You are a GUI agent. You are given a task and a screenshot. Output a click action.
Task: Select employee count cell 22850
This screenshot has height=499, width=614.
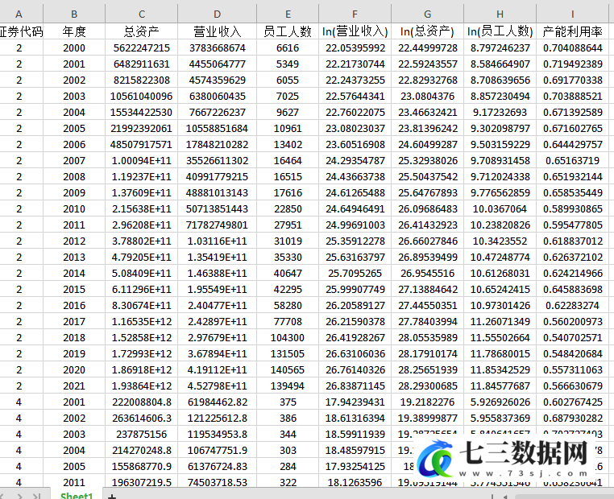click(x=288, y=208)
